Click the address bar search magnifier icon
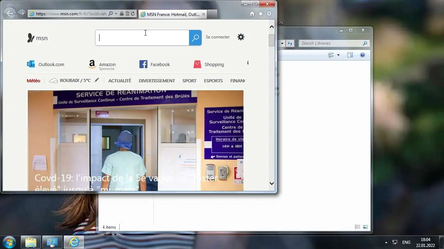 [111, 14]
